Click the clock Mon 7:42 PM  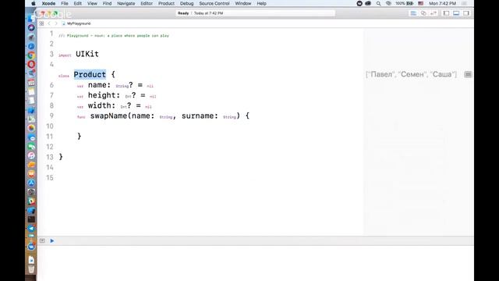442,3
